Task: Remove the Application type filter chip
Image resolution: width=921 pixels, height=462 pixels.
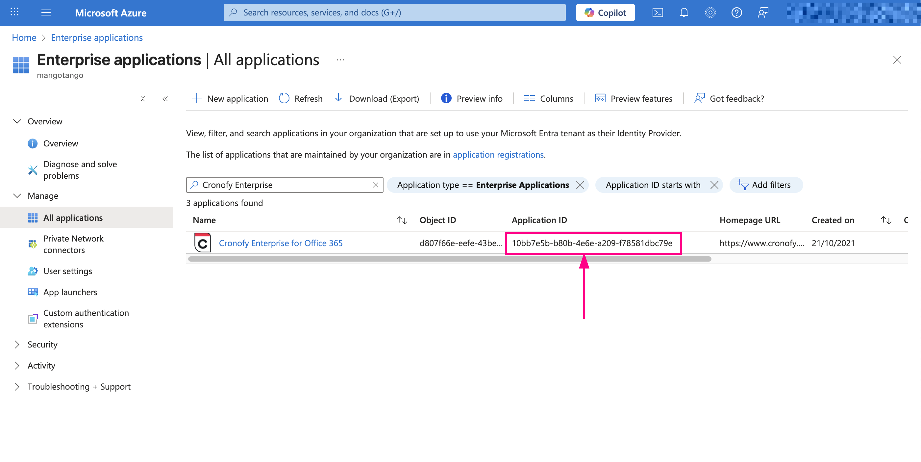Action: pos(580,185)
